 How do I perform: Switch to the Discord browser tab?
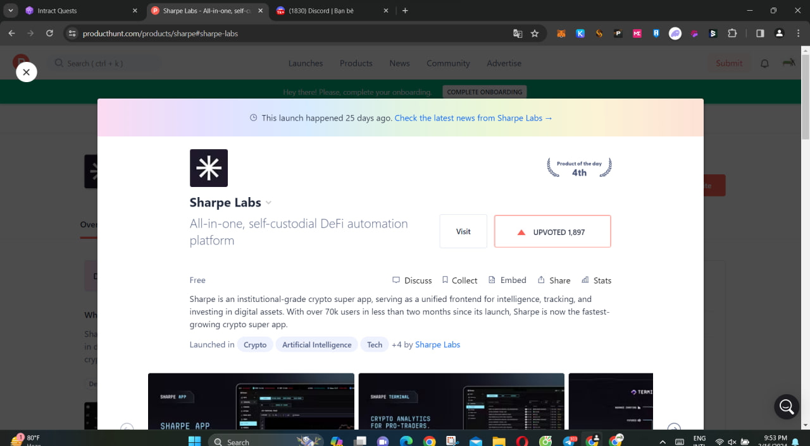click(x=326, y=11)
